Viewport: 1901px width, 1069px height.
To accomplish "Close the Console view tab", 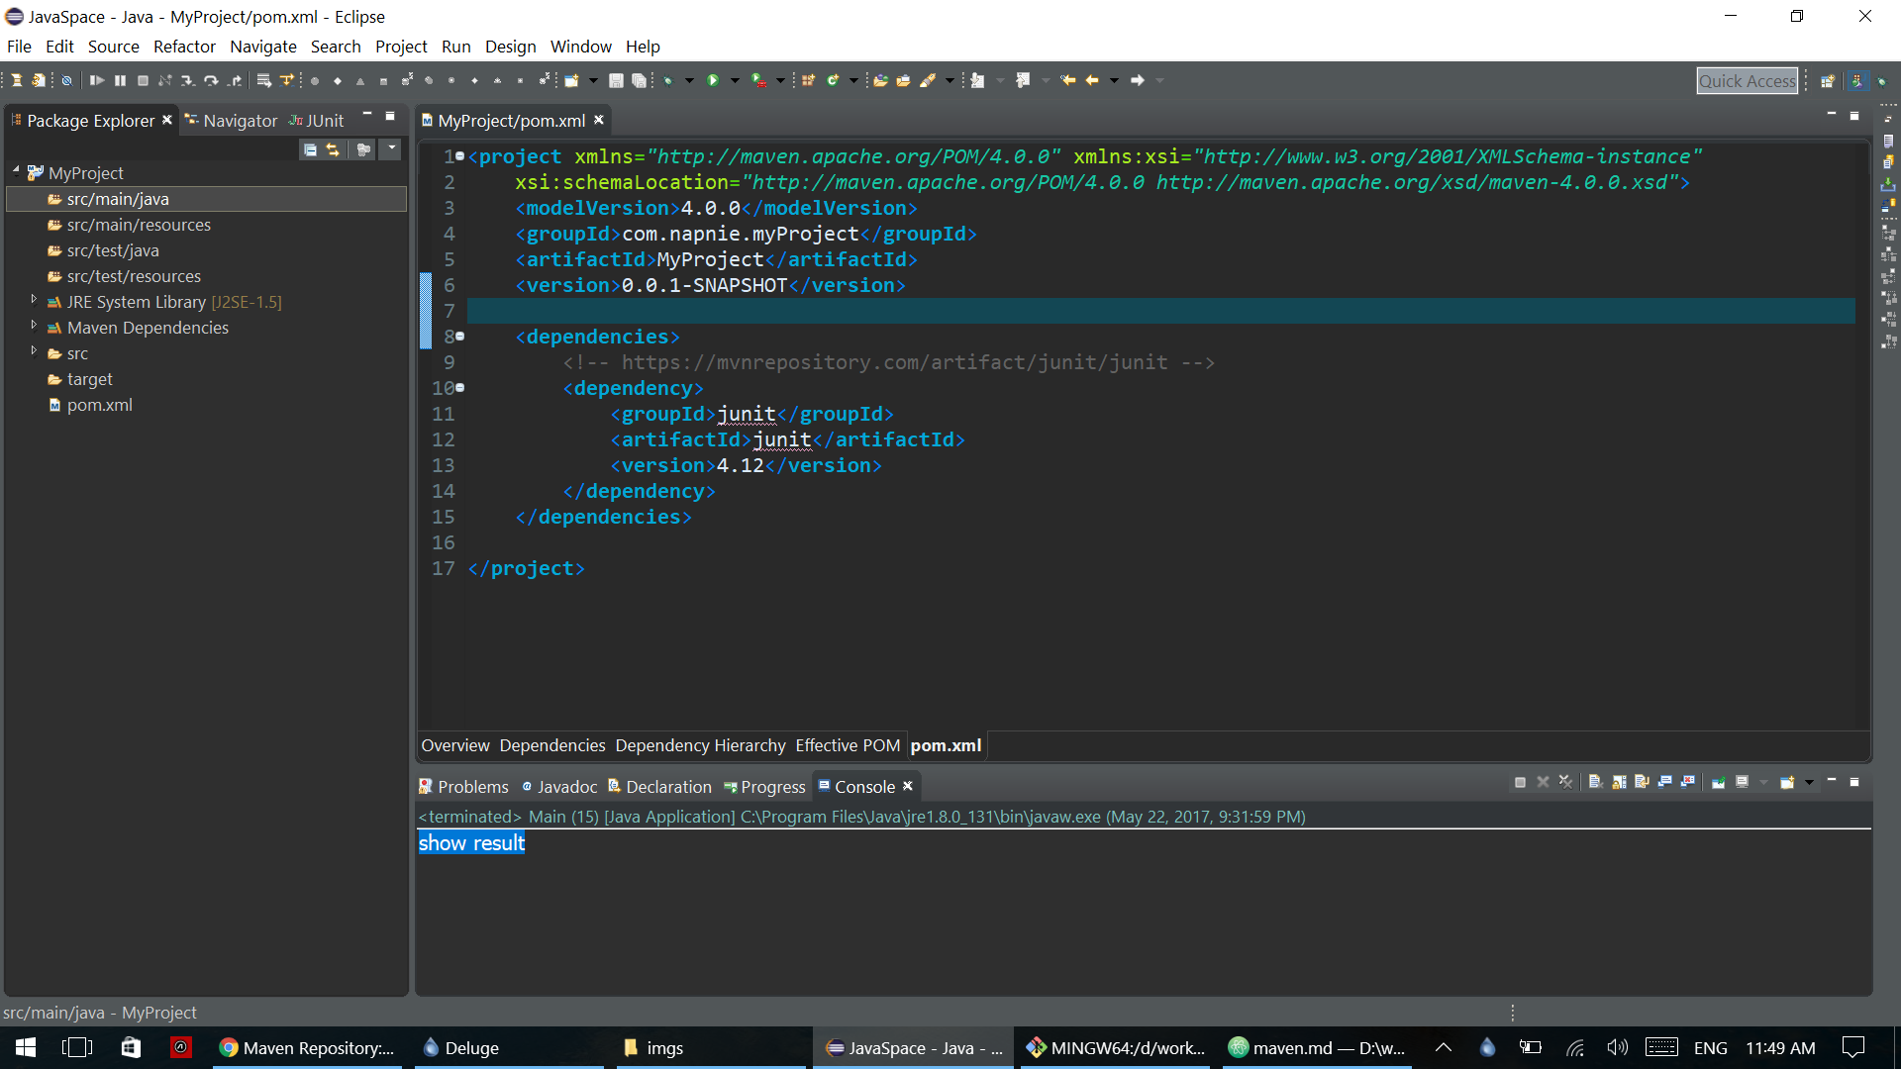I will coord(908,786).
